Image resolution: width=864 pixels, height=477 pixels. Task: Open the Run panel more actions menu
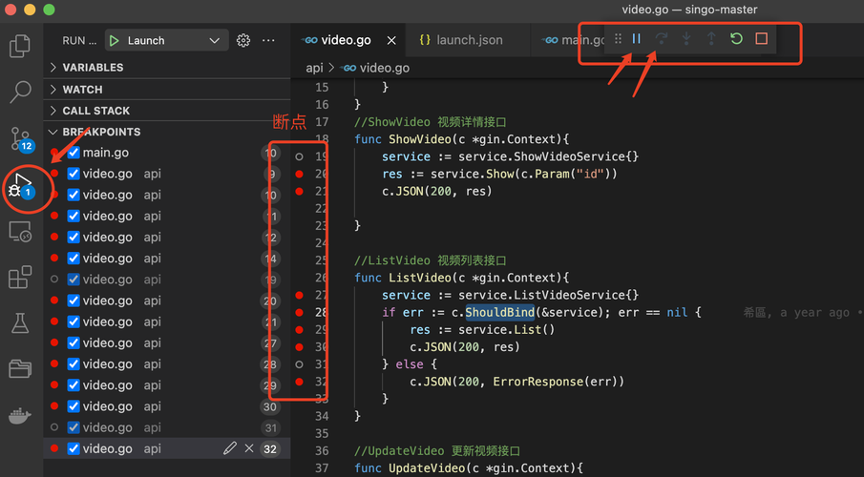268,40
